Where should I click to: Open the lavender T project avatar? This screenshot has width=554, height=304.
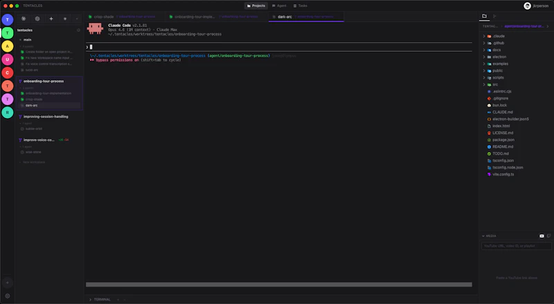[8, 99]
